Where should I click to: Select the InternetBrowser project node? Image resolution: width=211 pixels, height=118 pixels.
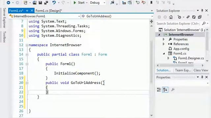click(x=181, y=34)
